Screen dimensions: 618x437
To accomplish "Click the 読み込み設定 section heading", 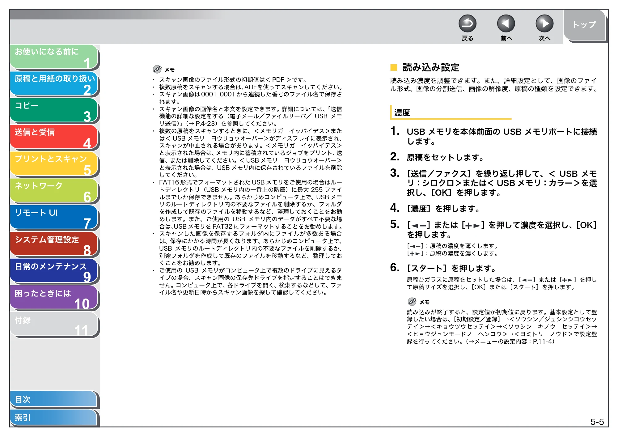I will 431,67.
